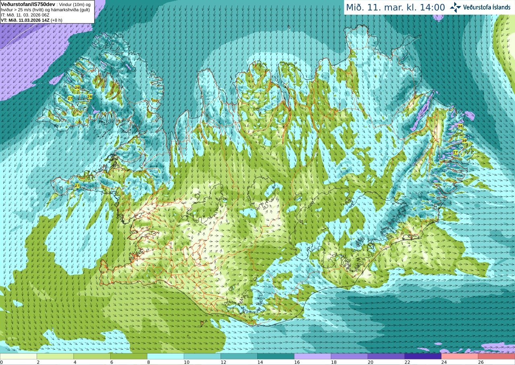Select the red legend swatch above 26
Screen dimensions: 515x365
496,356
